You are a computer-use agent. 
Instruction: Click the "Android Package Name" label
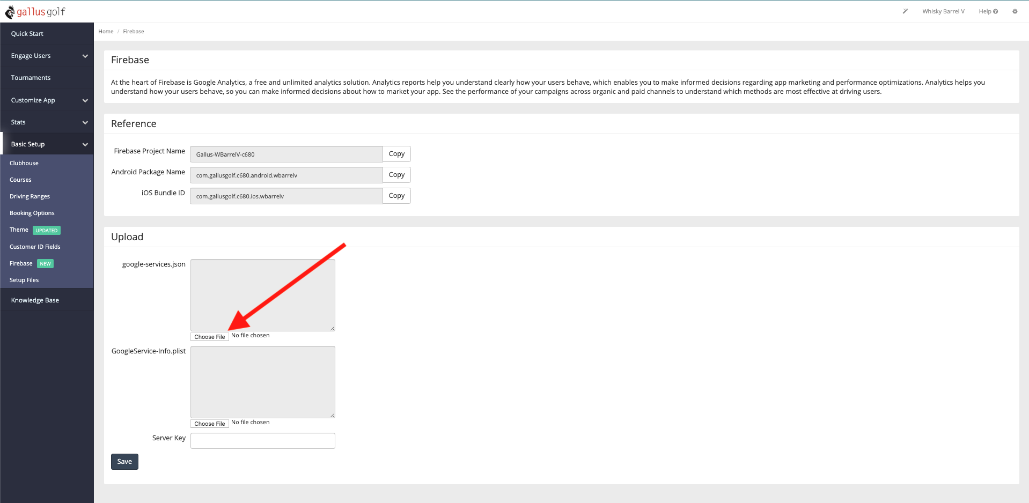[x=148, y=172]
